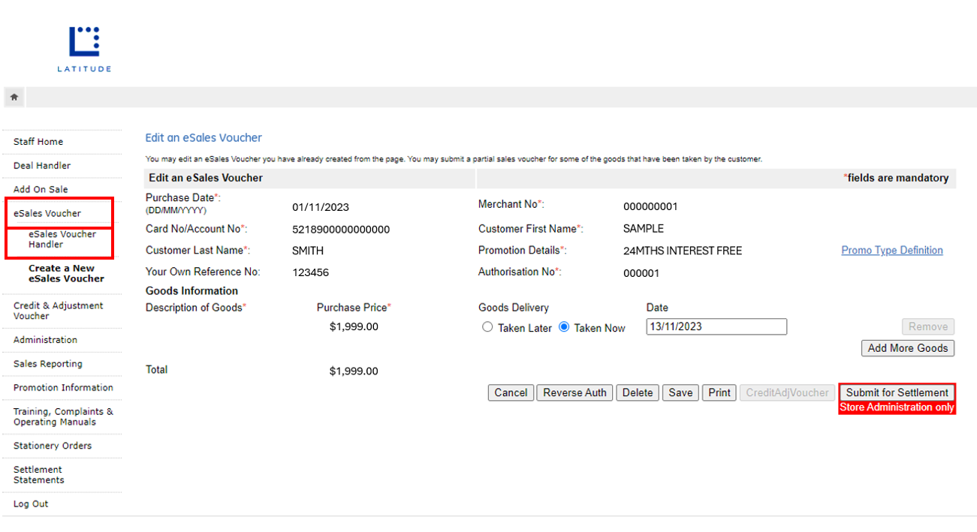
Task: Expand the eSales Voucher menu section
Action: tap(47, 213)
